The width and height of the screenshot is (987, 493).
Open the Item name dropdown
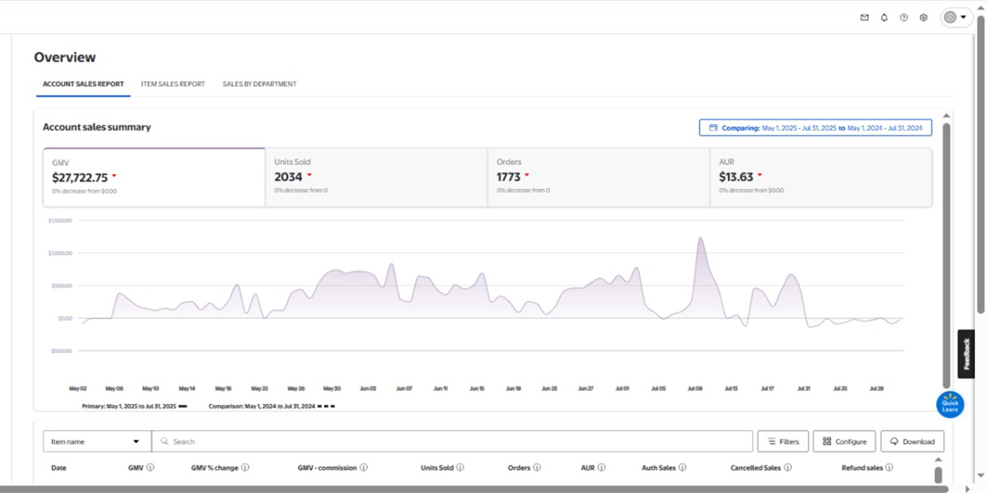click(x=97, y=441)
